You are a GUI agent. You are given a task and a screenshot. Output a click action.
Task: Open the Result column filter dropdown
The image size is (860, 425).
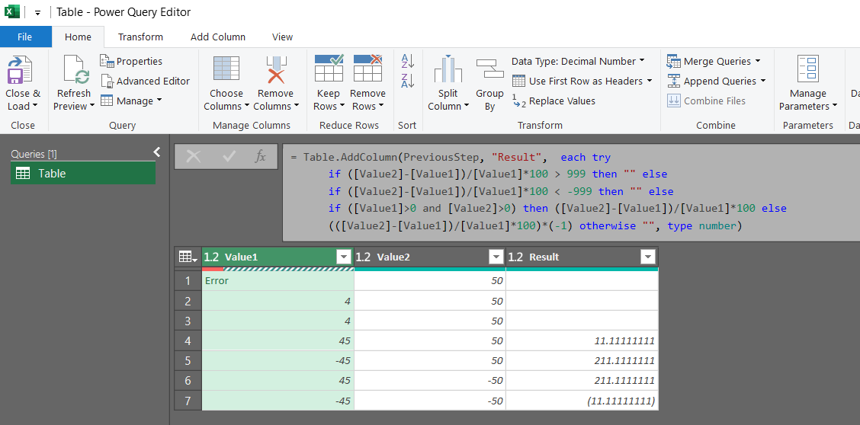(x=648, y=257)
